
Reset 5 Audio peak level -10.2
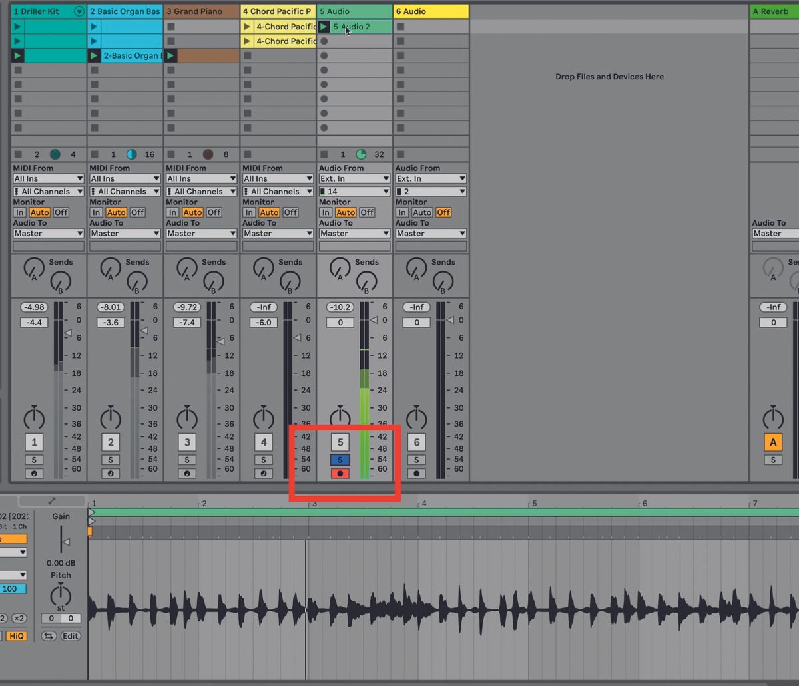pos(340,307)
